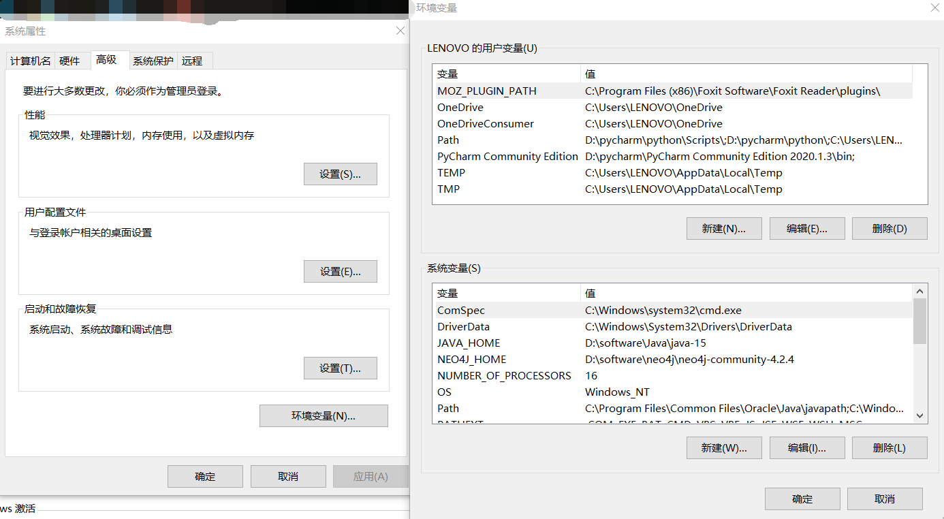This screenshot has width=944, height=519.
Task: Select the OneDrive user variable row
Action: click(x=672, y=108)
